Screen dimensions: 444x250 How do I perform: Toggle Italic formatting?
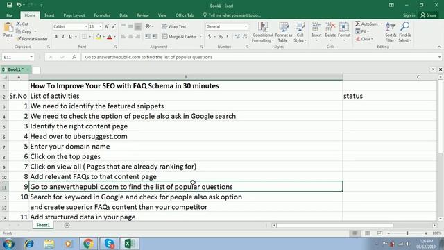pyautogui.click(x=63, y=37)
